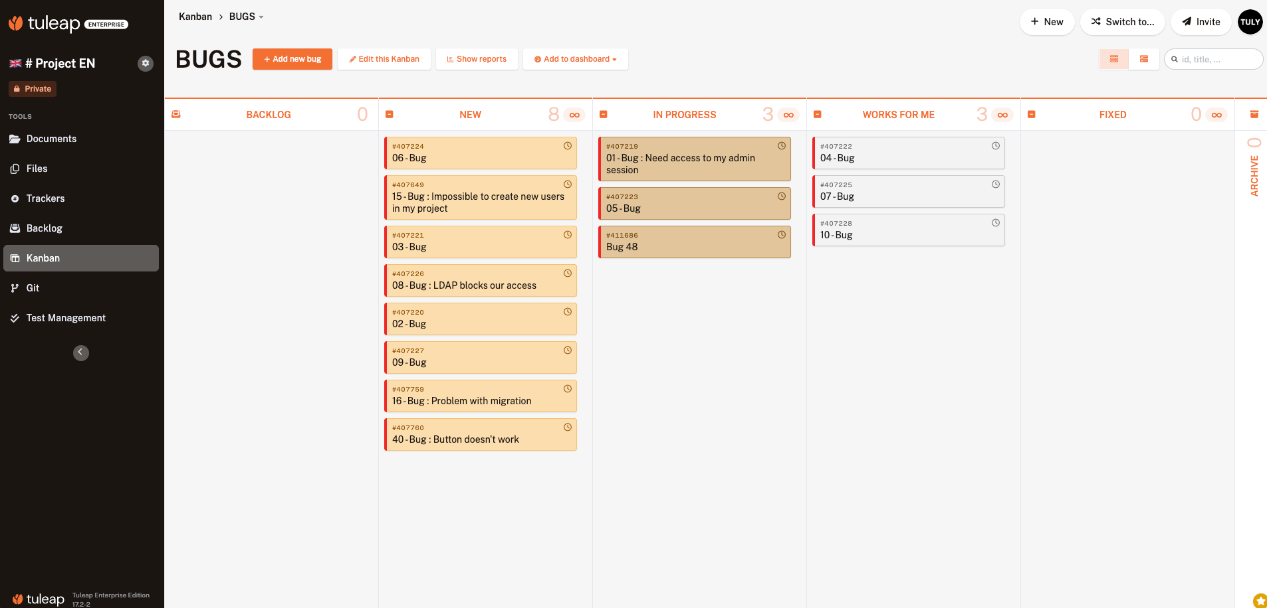Click the clock icon on card #407224
The image size is (1267, 608).
(568, 146)
